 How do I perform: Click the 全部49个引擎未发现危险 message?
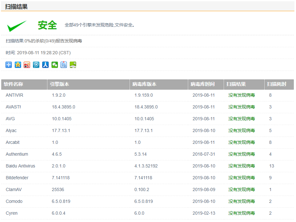[x=100, y=25]
